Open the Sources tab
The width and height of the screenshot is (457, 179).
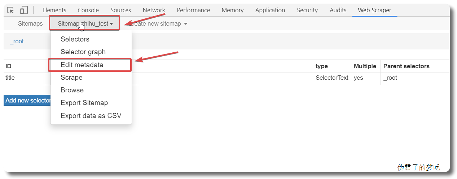pyautogui.click(x=121, y=10)
